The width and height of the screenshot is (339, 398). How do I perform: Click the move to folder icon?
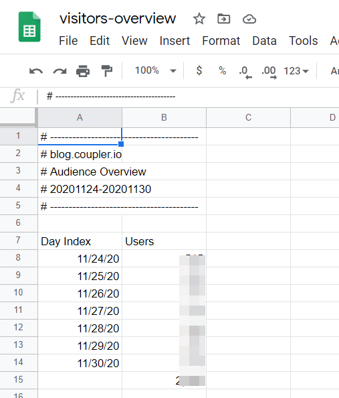(224, 19)
